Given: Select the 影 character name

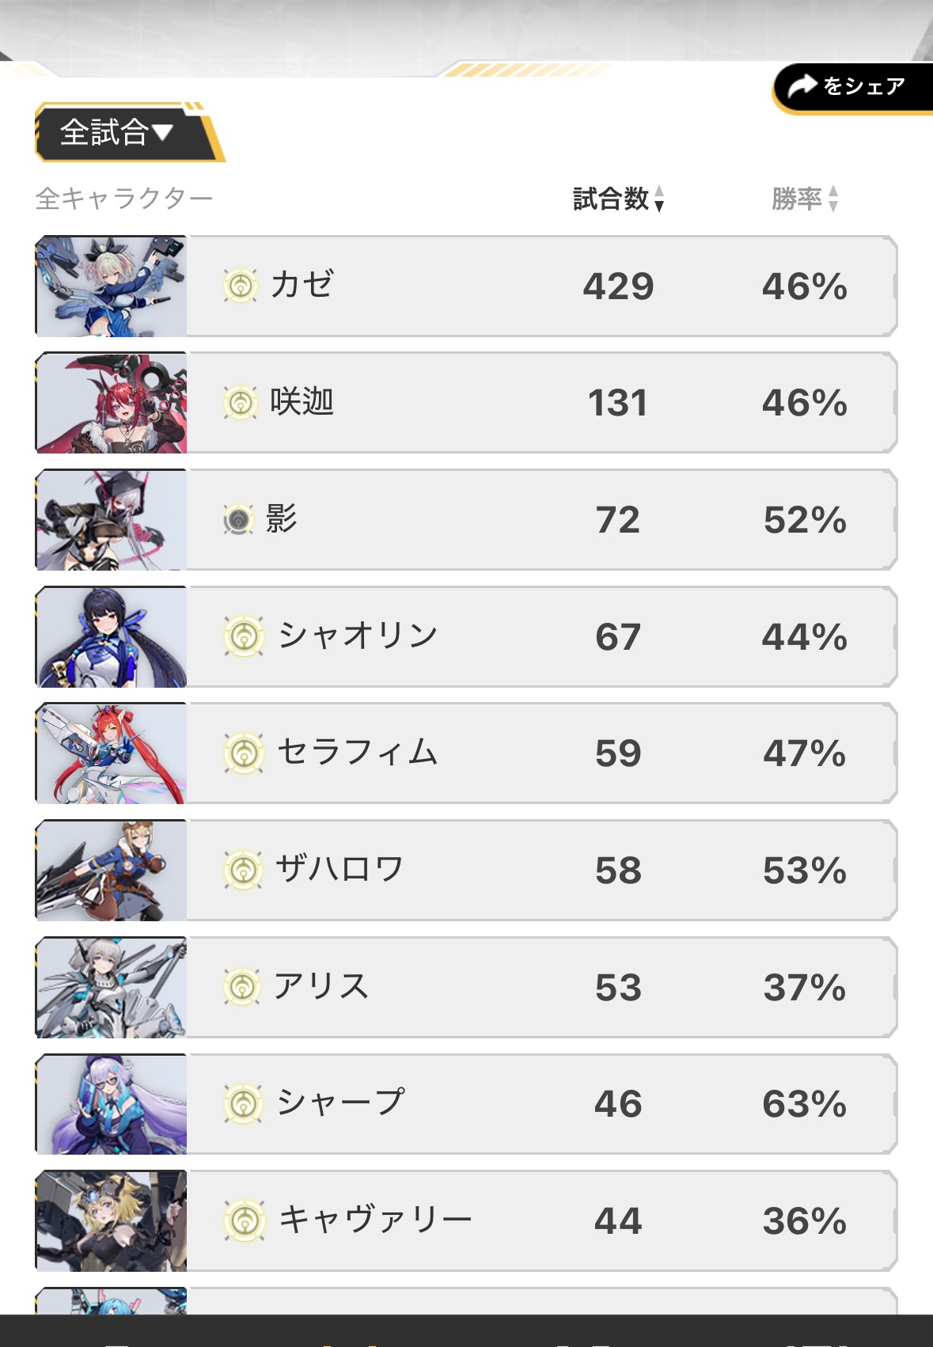Looking at the screenshot, I should click(281, 519).
